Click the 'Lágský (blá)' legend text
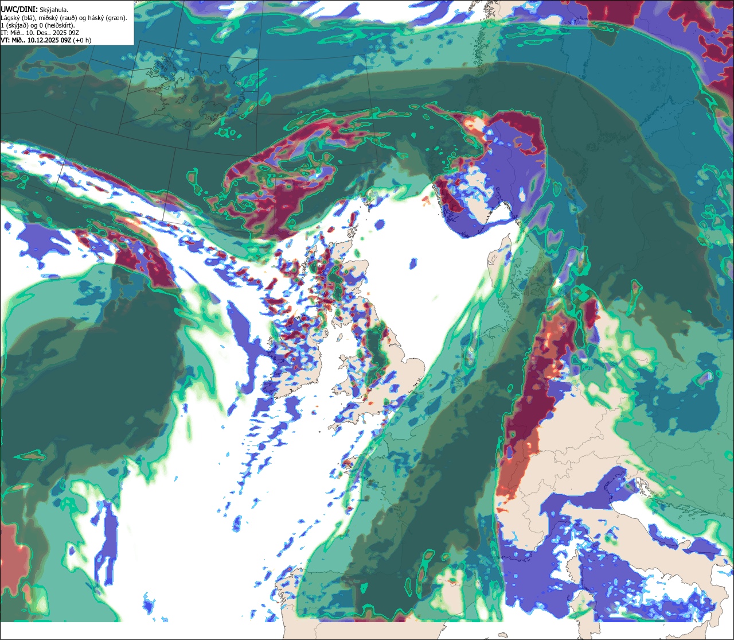734x640 pixels. (17, 18)
